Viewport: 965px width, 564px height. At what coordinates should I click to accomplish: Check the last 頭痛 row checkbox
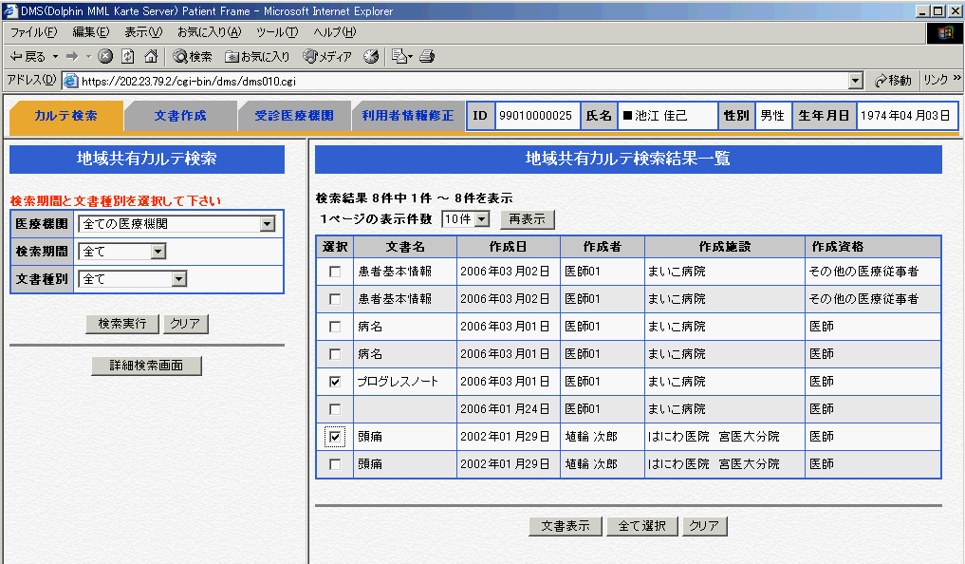point(334,464)
